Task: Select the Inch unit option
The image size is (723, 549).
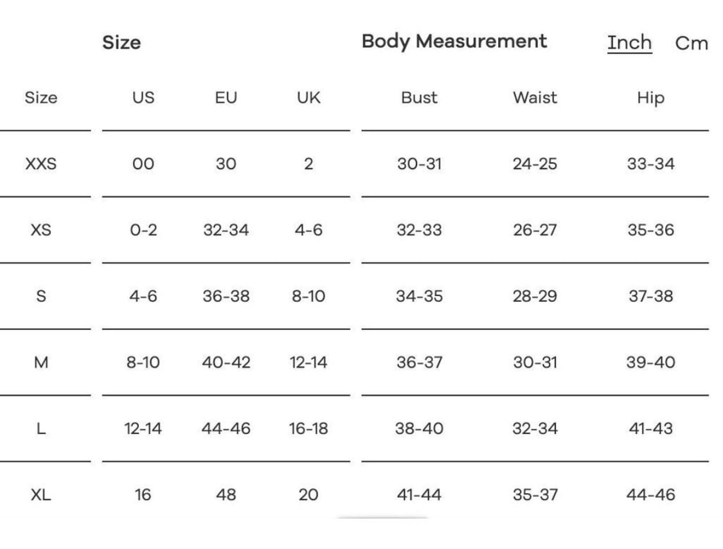Action: 629,43
